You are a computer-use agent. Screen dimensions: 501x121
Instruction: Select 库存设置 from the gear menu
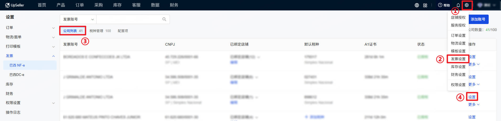point(458,67)
